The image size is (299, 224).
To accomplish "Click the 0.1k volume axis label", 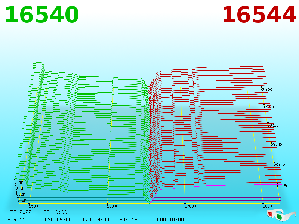I will click(x=22, y=200).
